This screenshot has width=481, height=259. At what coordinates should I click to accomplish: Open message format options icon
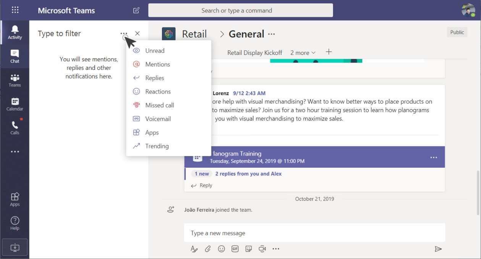pyautogui.click(x=194, y=249)
